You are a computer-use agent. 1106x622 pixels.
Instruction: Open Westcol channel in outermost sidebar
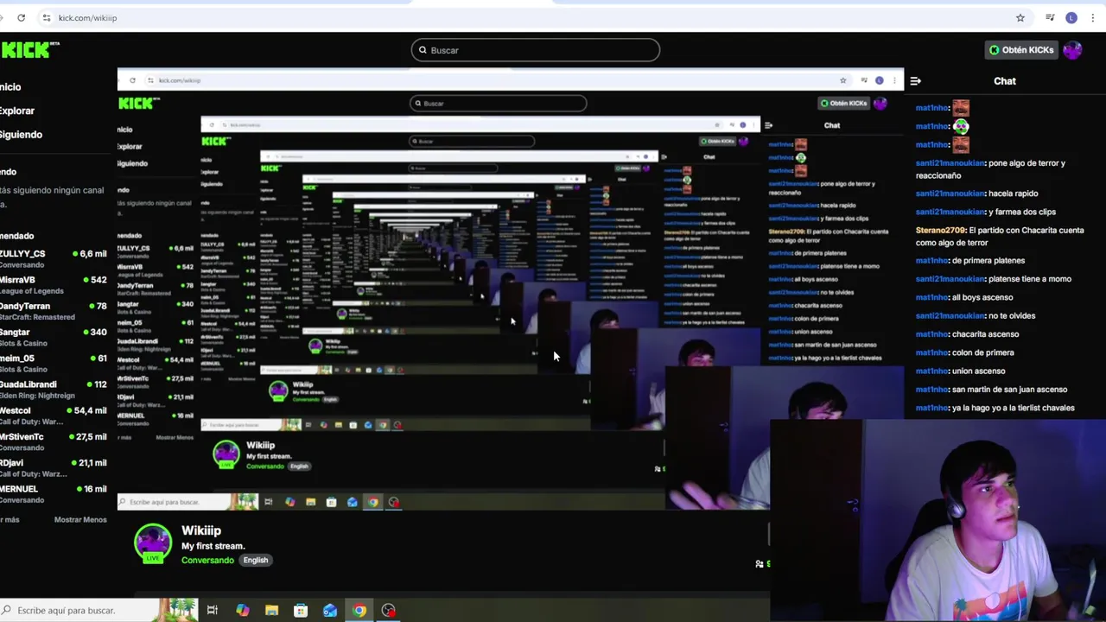[54, 416]
